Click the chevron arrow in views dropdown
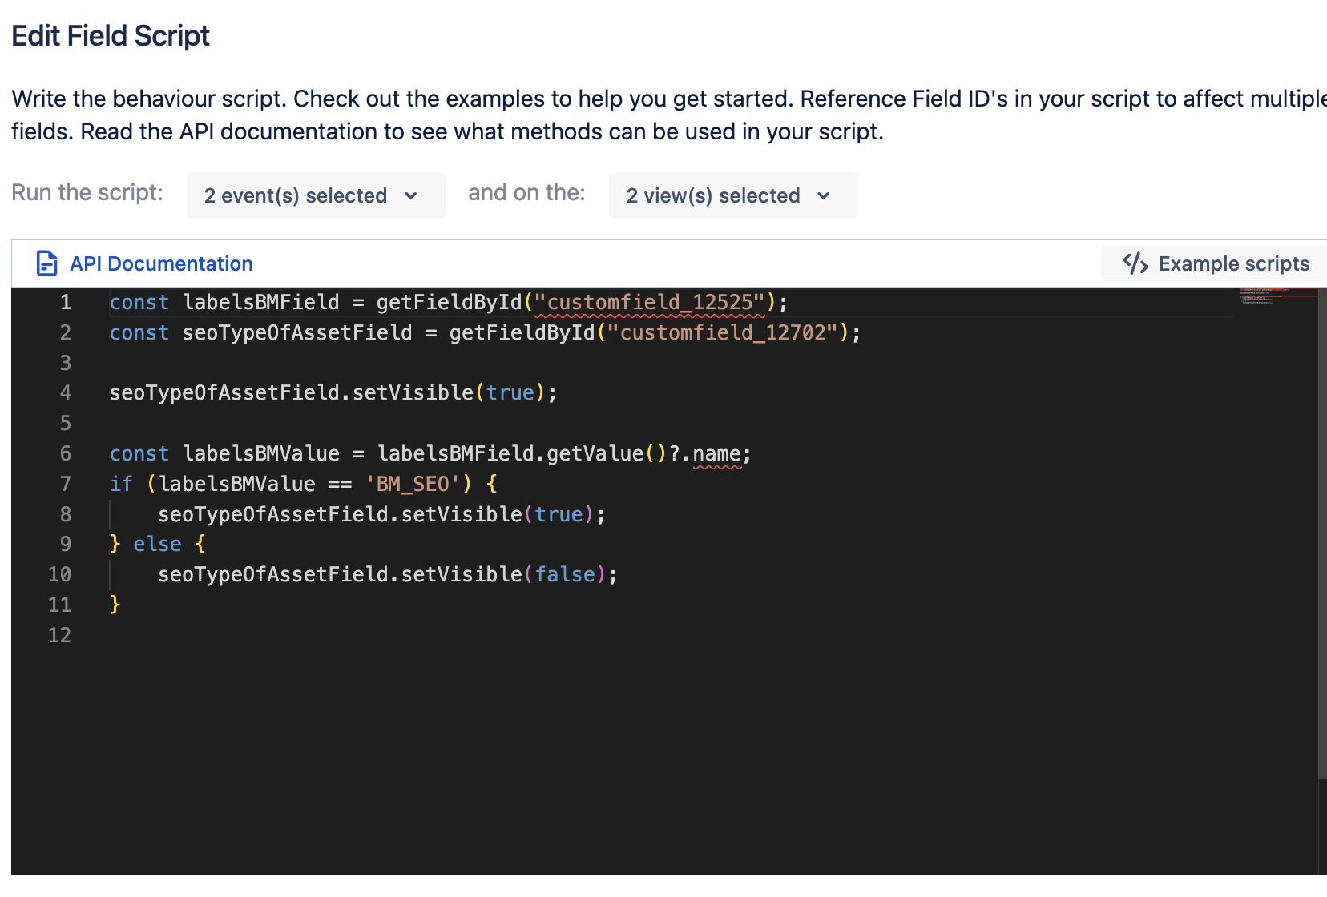 pyautogui.click(x=823, y=196)
